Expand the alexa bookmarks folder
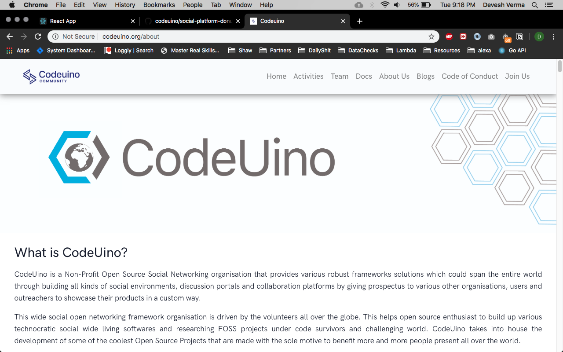The image size is (563, 352). (x=479, y=51)
